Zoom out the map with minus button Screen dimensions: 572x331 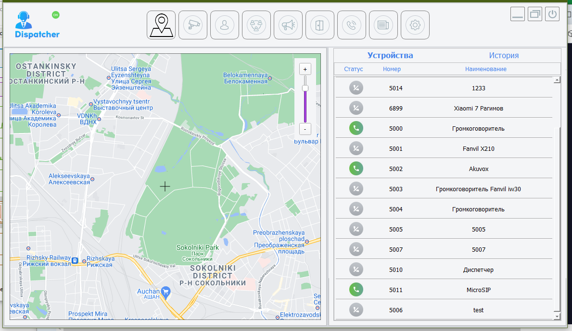tap(305, 129)
